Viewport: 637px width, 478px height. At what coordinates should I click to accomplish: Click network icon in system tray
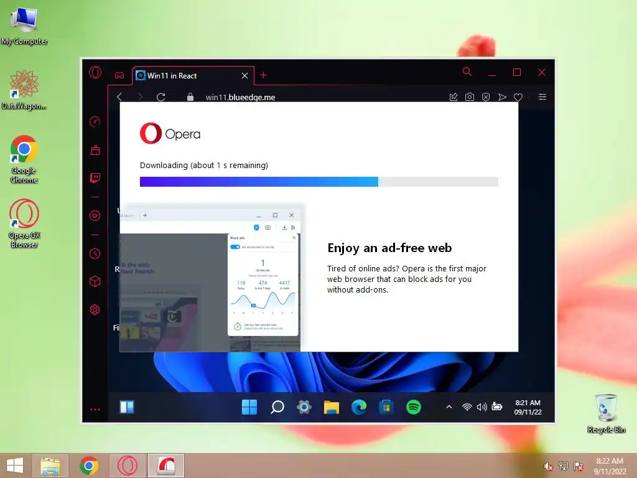[564, 466]
